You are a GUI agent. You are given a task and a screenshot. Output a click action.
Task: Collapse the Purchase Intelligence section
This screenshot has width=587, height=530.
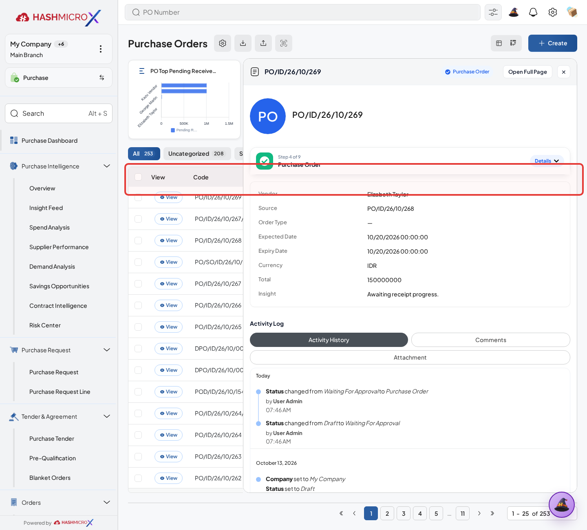coord(107,166)
